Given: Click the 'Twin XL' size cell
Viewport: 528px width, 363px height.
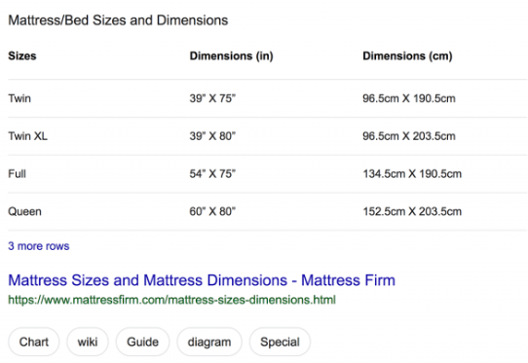Looking at the screenshot, I should [x=27, y=136].
